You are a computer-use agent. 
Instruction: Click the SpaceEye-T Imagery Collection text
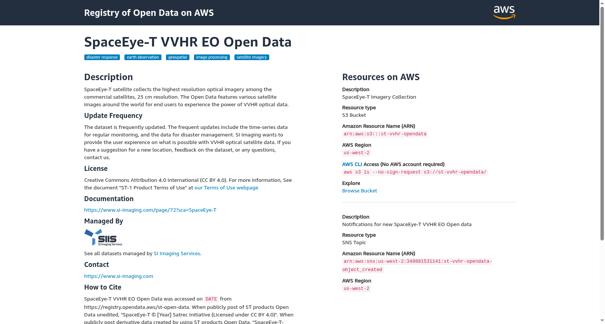pos(379,97)
